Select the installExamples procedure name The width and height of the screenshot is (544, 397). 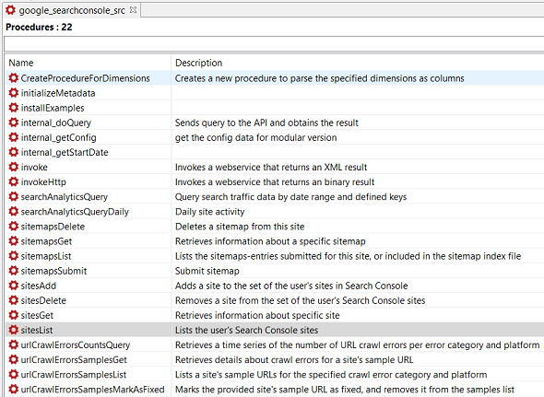point(53,108)
